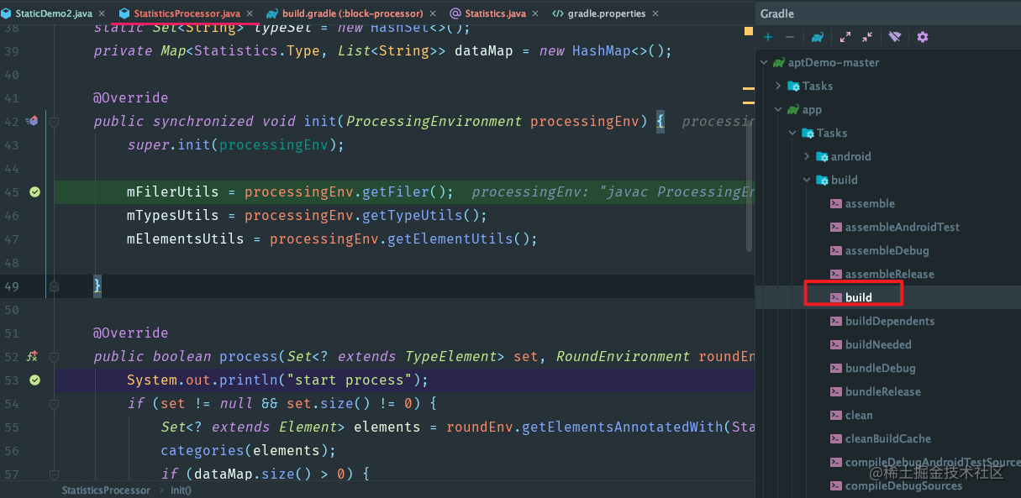Viewport: 1021px width, 498px height.
Task: Select the android folder in Gradle tasks
Action: pos(850,156)
